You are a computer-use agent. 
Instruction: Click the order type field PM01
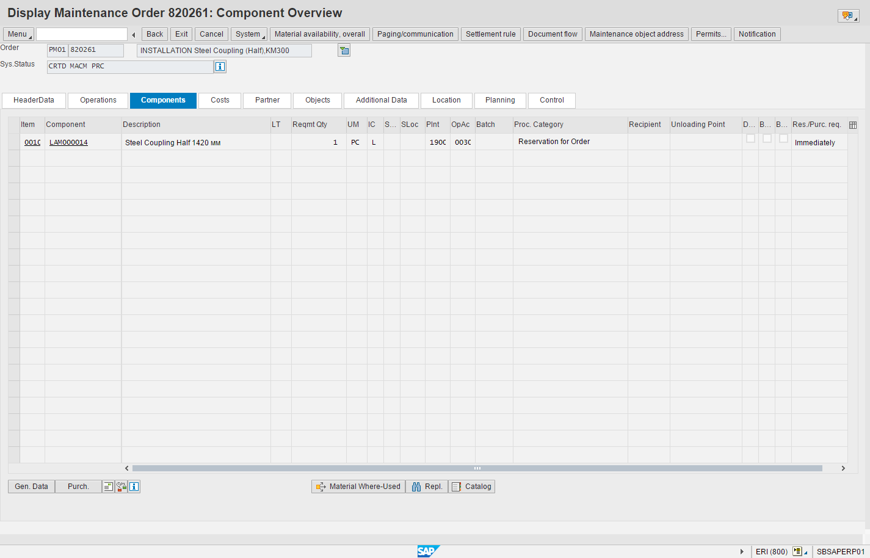tap(57, 50)
